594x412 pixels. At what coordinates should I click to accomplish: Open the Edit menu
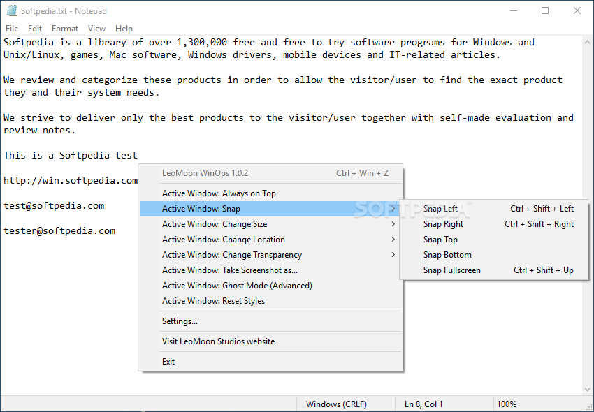tap(35, 29)
